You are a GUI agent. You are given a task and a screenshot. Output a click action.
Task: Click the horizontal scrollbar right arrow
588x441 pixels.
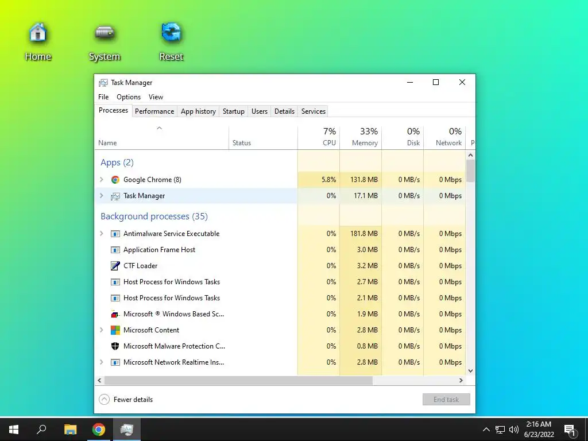(461, 380)
